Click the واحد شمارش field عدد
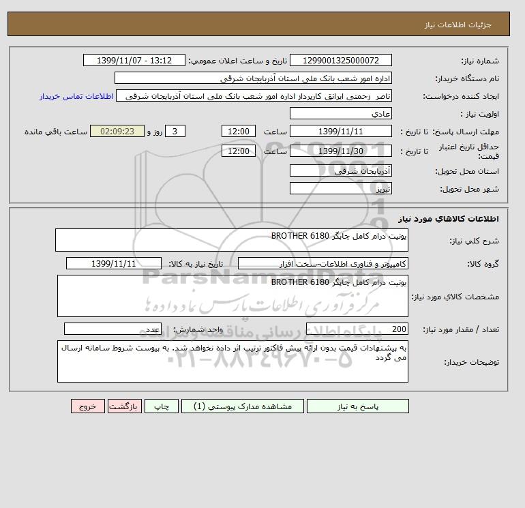This screenshot has height=508, width=525. tap(112, 329)
